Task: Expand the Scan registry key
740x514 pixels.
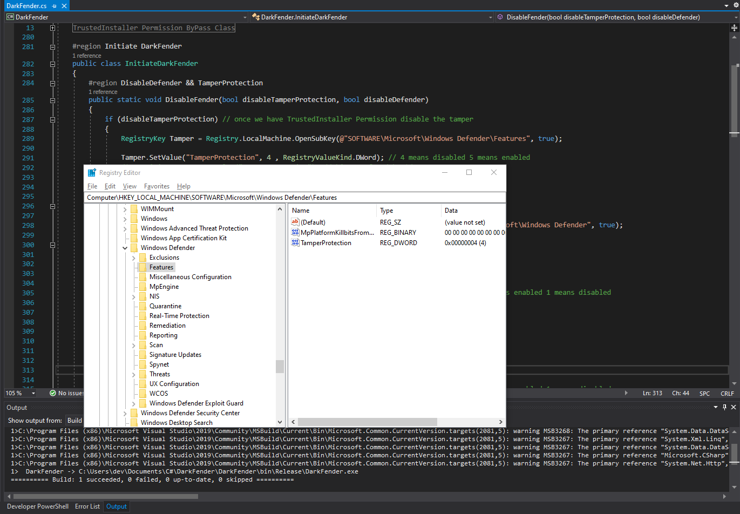Action: [x=134, y=346]
